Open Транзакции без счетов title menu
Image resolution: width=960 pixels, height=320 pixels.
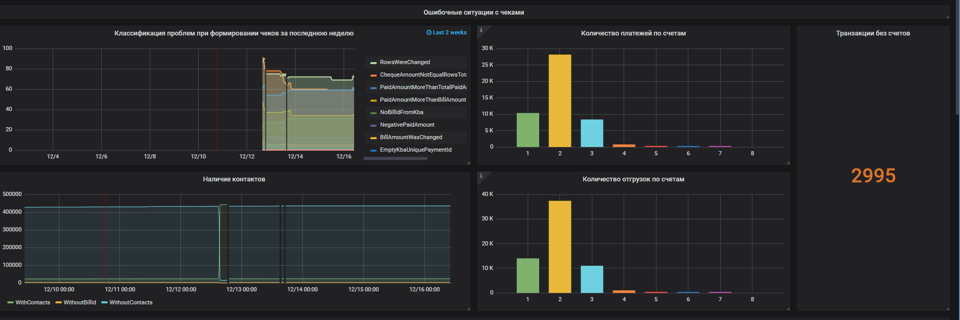[873, 33]
